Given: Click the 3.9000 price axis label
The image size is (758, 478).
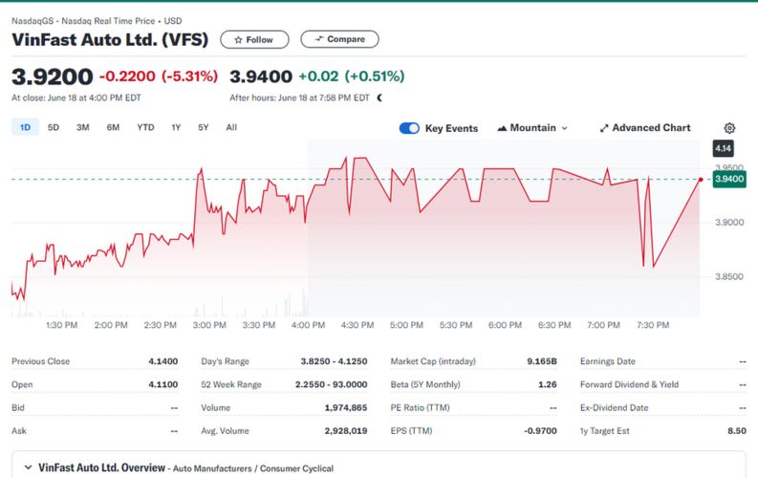Looking at the screenshot, I should [x=729, y=223].
